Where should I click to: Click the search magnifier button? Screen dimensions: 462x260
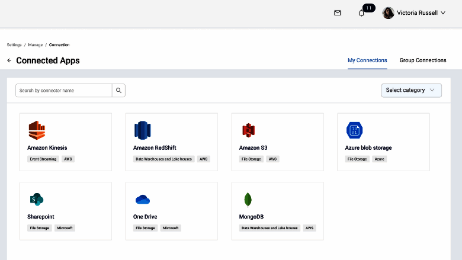(x=118, y=91)
